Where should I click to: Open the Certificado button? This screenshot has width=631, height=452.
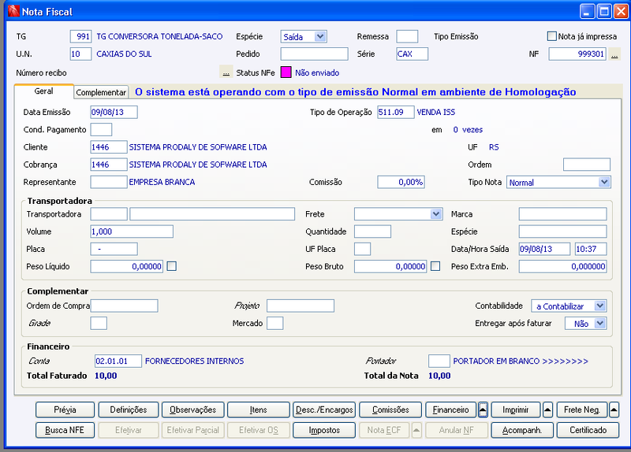click(x=588, y=430)
